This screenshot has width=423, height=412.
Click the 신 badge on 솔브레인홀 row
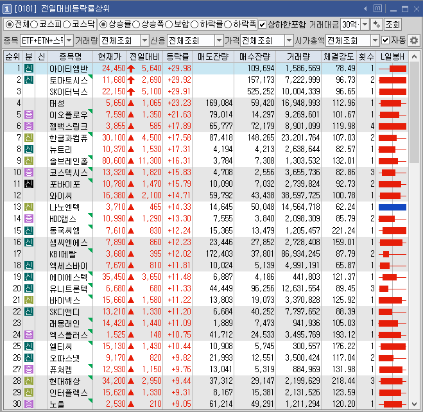(x=29, y=160)
